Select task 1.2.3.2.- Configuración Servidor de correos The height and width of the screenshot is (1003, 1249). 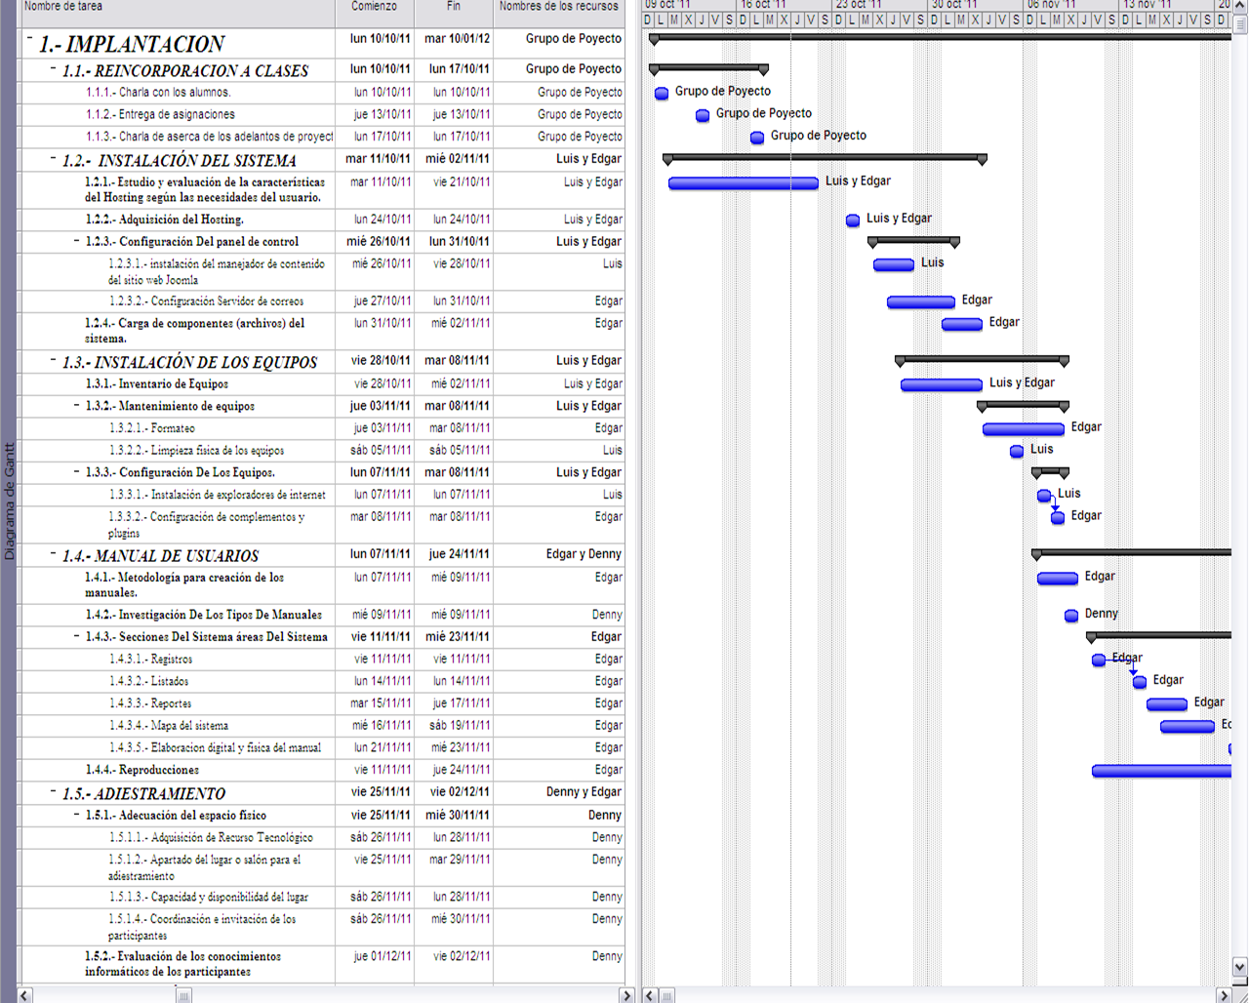207,301
